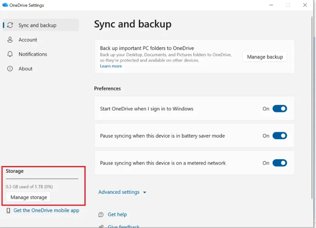Toggle pause syncing on metered network

point(280,163)
